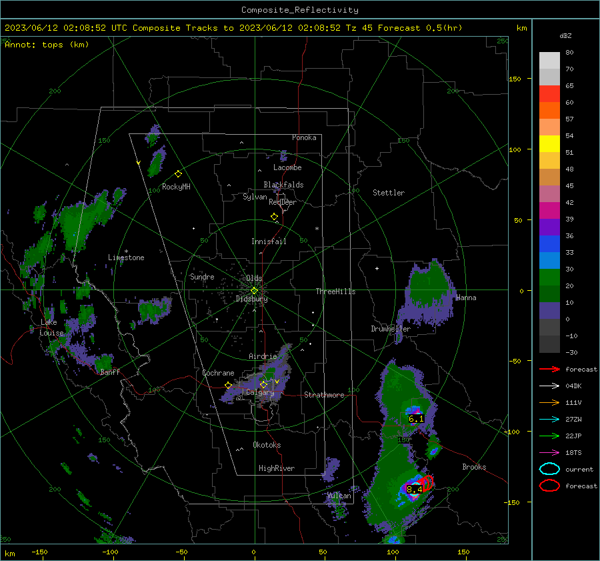
Task: Click the green 22JP arrow legend icon
Action: (x=549, y=436)
